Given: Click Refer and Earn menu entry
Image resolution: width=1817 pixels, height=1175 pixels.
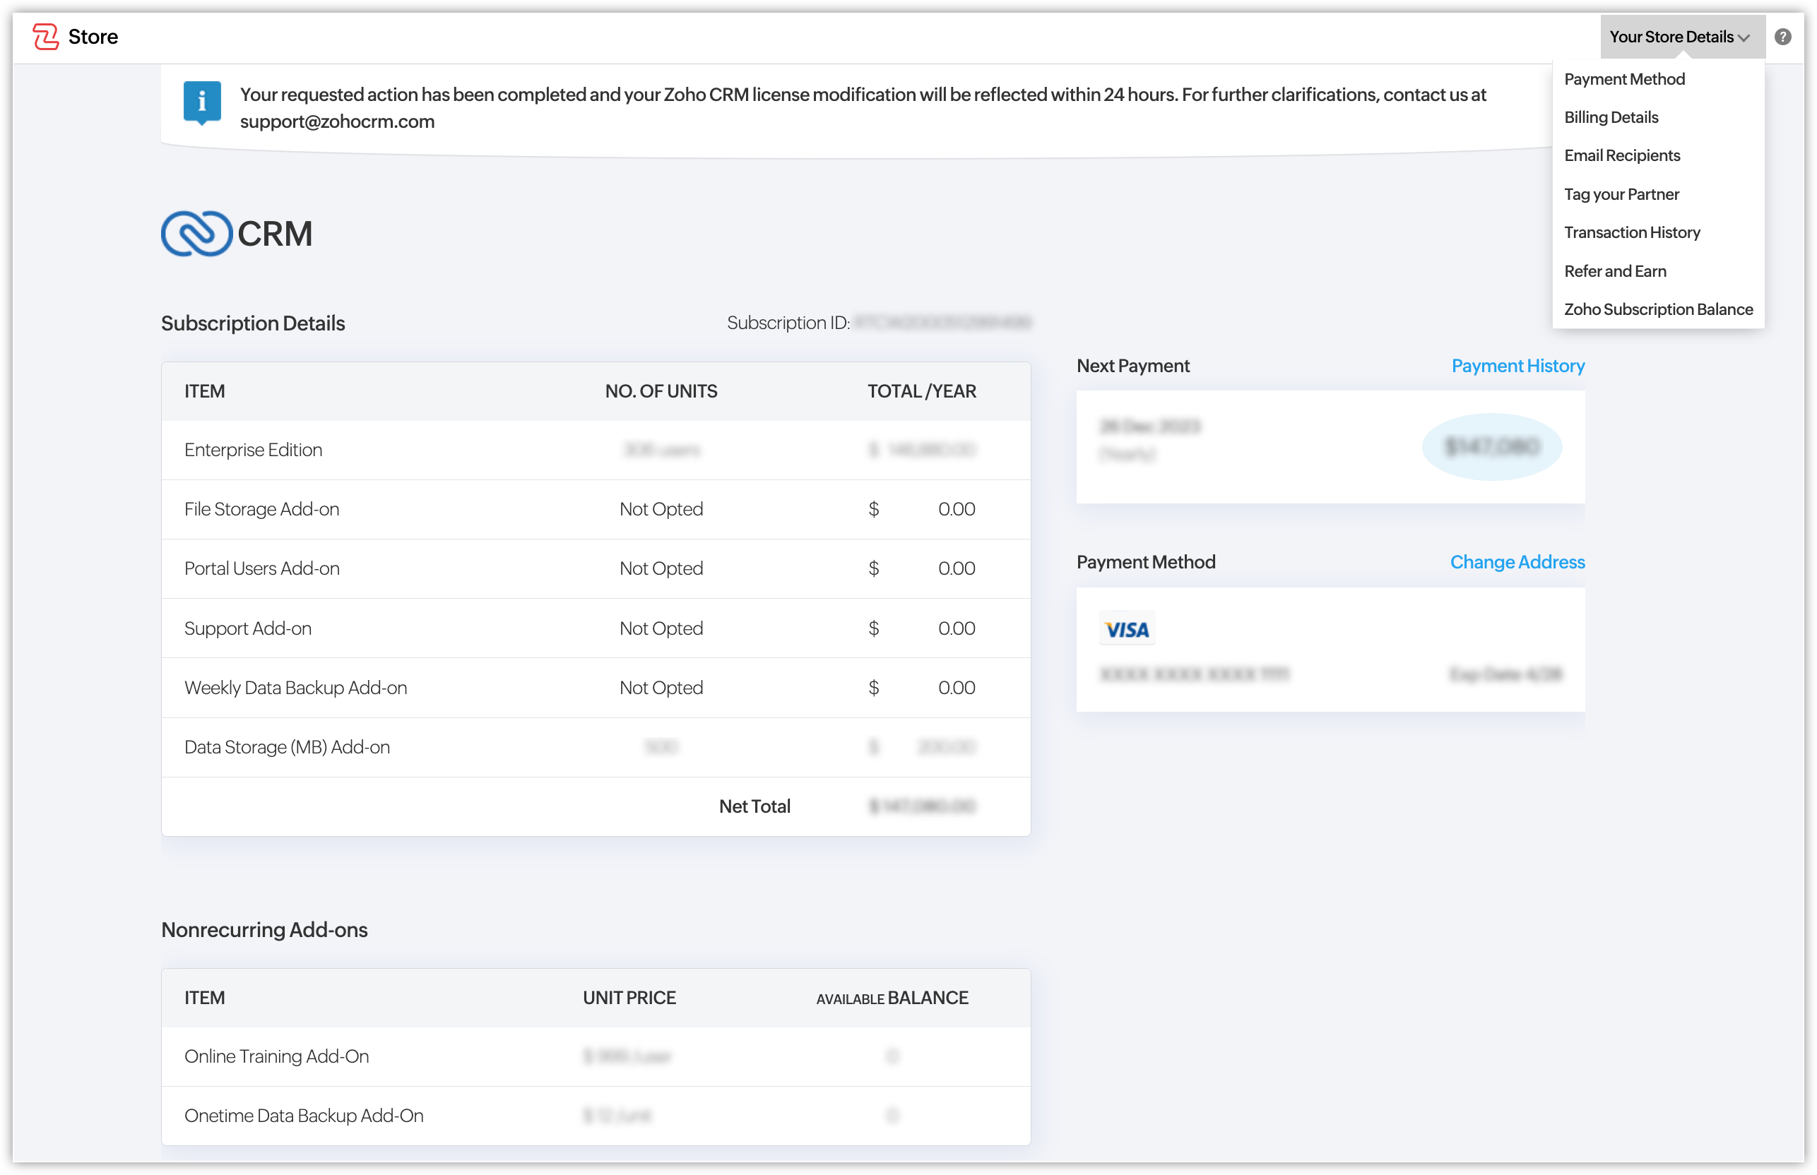Looking at the screenshot, I should click(x=1615, y=271).
